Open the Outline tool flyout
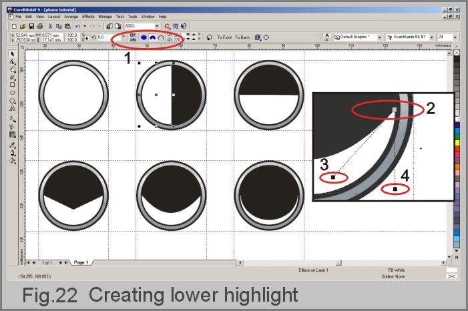 click(x=12, y=153)
